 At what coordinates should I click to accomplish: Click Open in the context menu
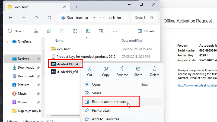(122, 85)
